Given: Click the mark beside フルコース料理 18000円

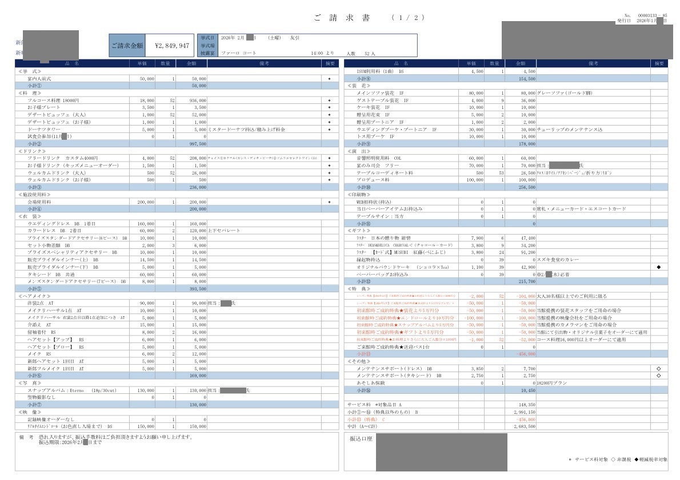Looking at the screenshot, I should click(329, 100).
